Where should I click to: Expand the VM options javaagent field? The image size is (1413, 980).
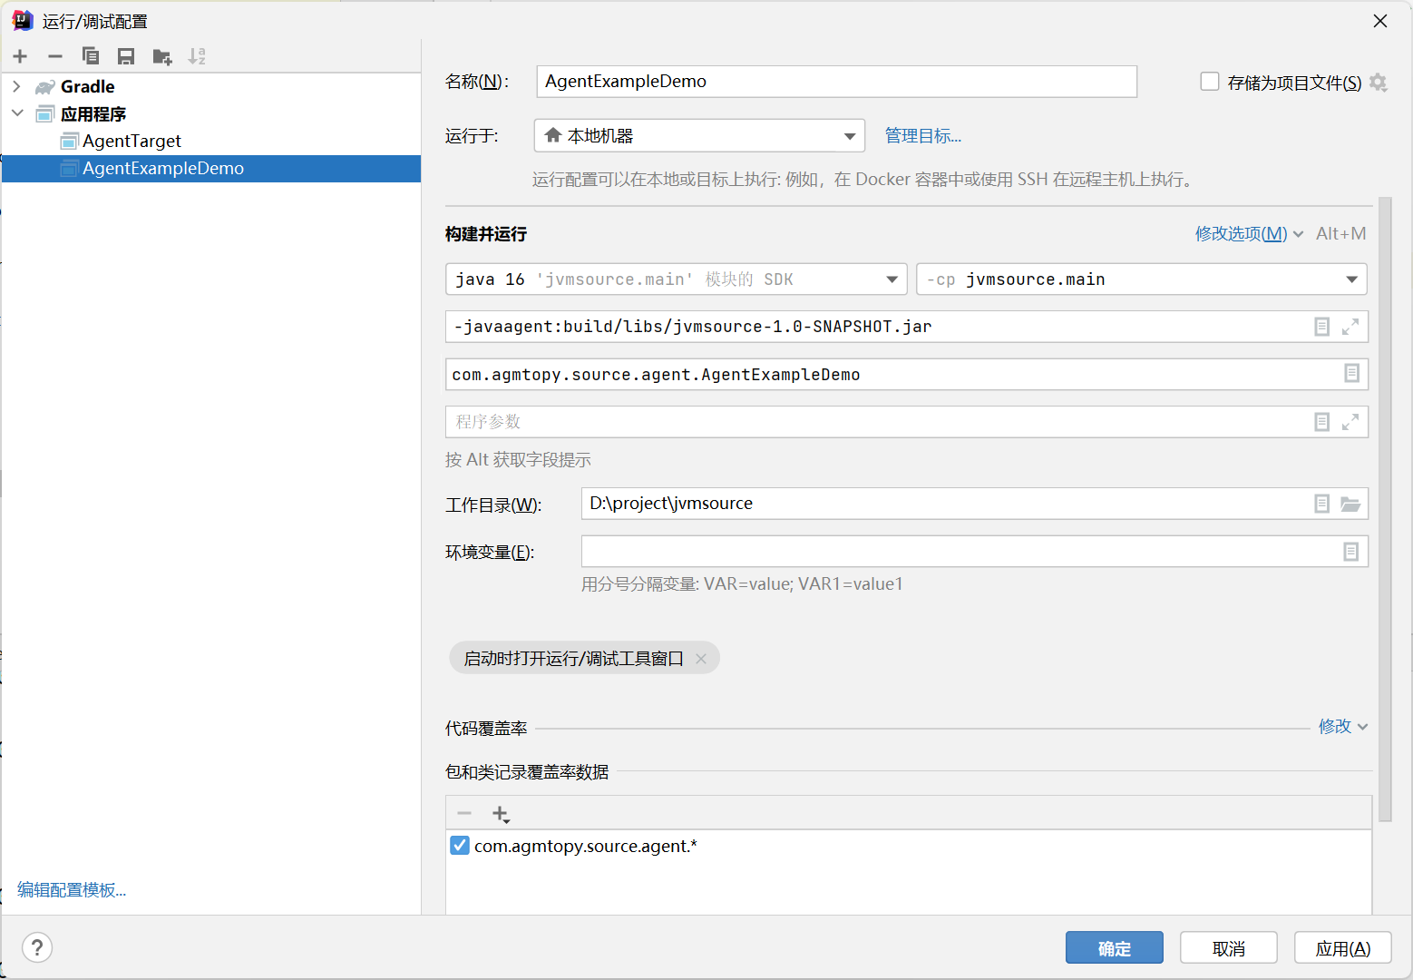pos(1350,327)
